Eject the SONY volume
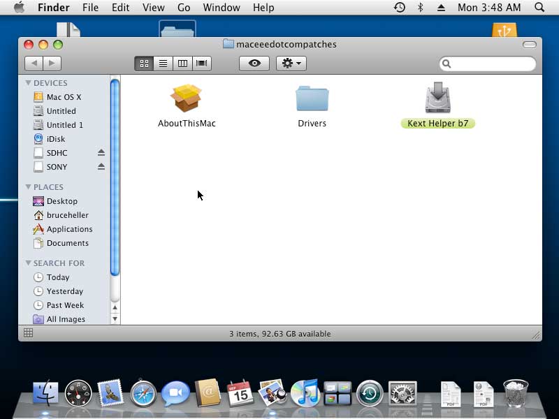This screenshot has width=559, height=419. pos(101,166)
